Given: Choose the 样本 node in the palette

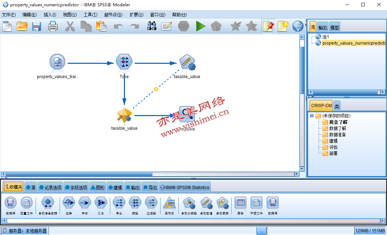Looking at the screenshot, I should 85,205.
